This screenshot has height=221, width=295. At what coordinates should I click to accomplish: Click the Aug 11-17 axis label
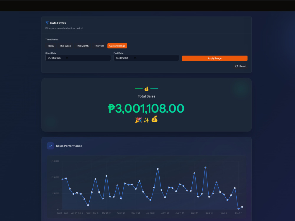click(x=180, y=213)
